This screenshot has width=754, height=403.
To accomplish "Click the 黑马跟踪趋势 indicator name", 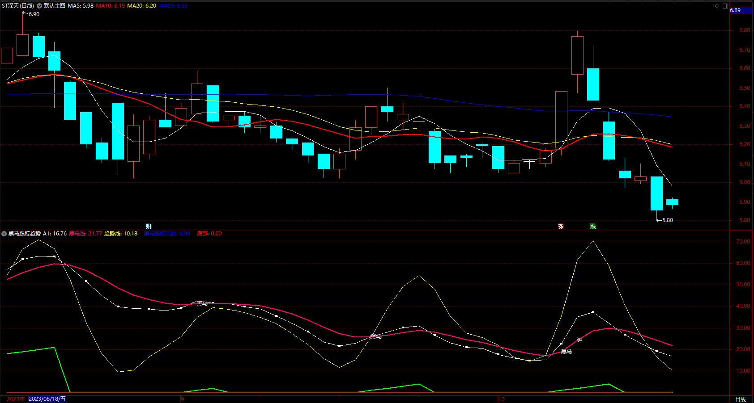I will 25,234.
